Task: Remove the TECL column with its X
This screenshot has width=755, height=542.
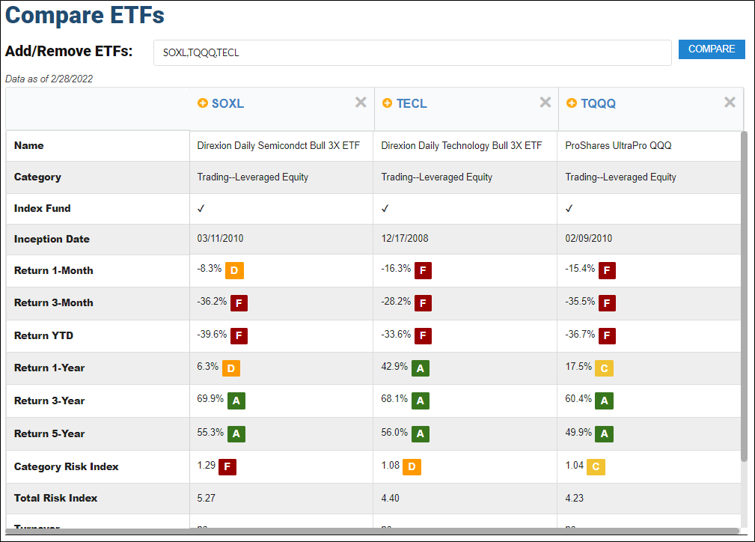Action: pos(545,102)
